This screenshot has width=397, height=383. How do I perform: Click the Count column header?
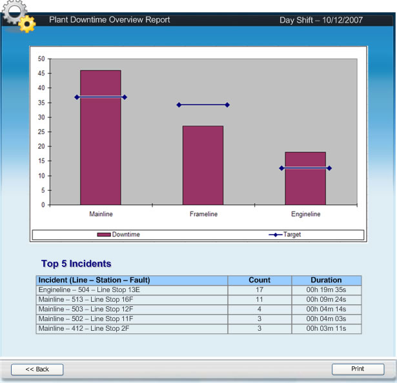click(x=260, y=280)
